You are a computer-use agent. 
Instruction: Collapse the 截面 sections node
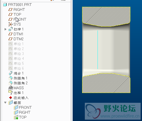click(x=5, y=103)
